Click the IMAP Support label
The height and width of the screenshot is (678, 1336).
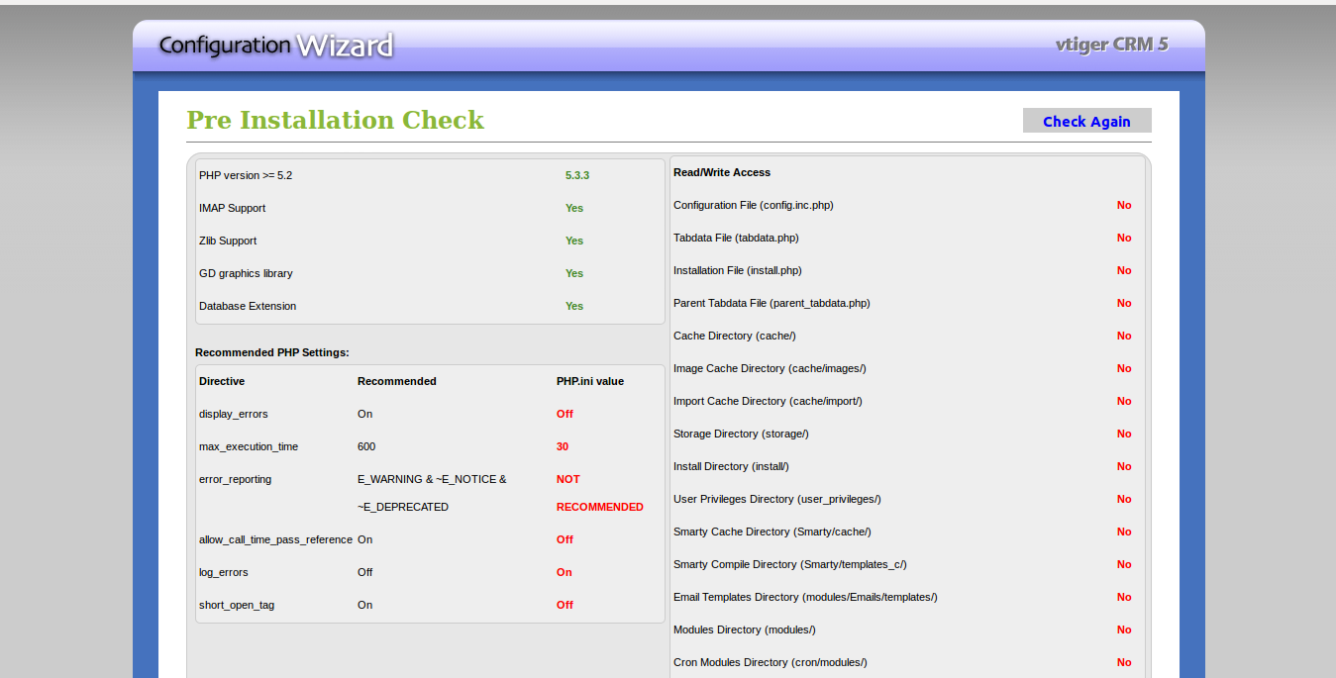click(x=232, y=208)
